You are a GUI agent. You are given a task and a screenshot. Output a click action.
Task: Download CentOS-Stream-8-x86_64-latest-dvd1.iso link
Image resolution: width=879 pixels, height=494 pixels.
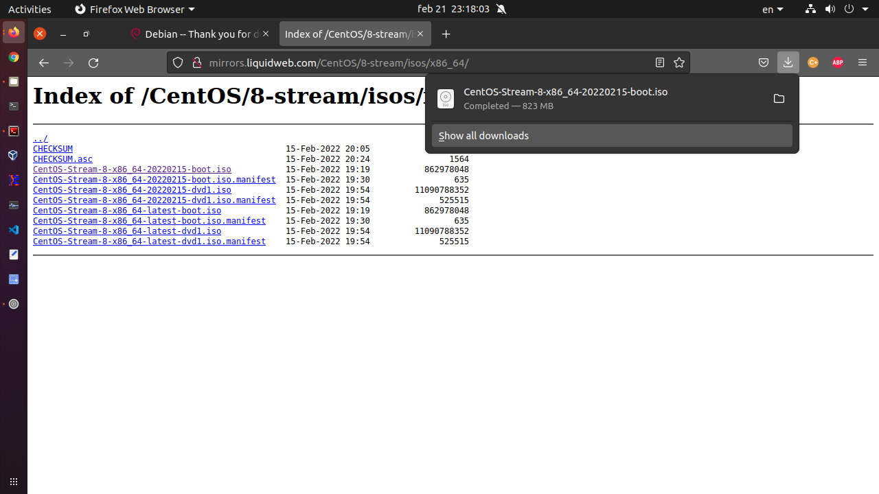127,231
